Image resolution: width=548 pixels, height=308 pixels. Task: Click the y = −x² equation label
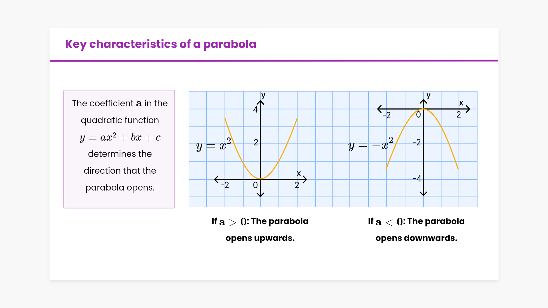pyautogui.click(x=370, y=145)
